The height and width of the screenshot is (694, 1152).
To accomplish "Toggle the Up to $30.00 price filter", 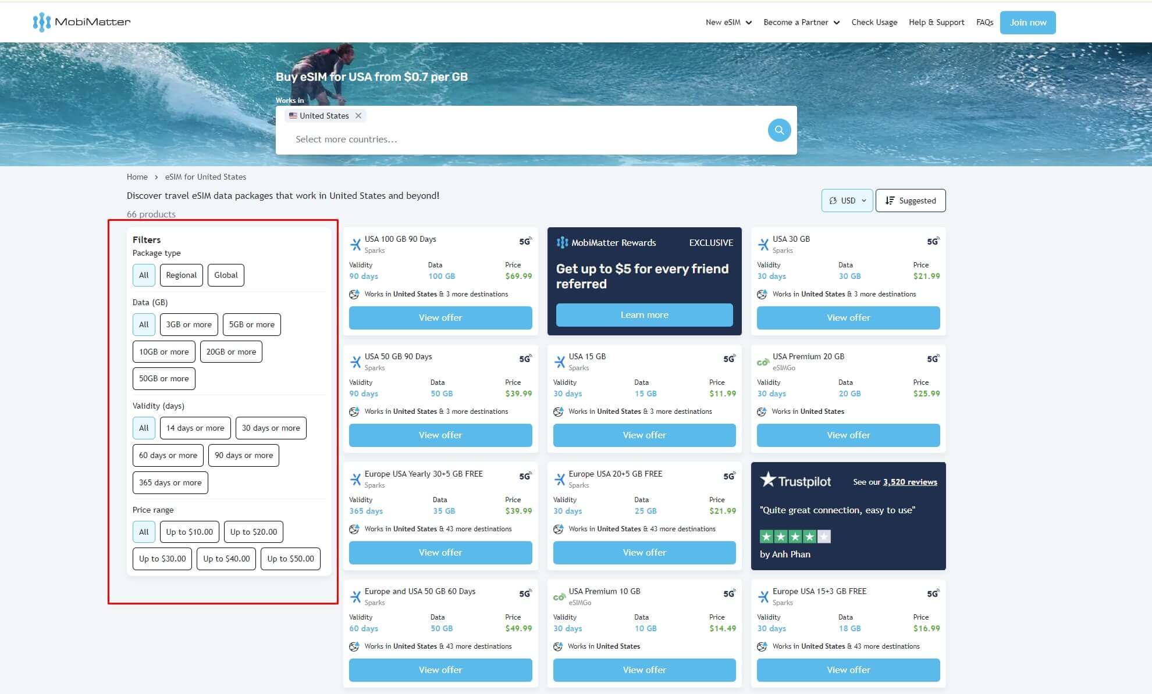I will (162, 559).
